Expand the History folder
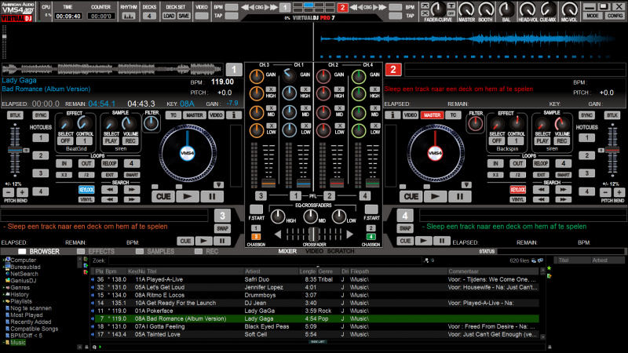628x353 pixels. click(x=4, y=294)
